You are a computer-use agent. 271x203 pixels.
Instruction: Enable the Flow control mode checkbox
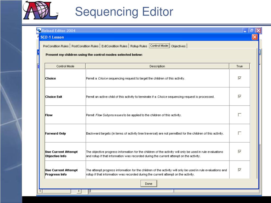pos(240,115)
